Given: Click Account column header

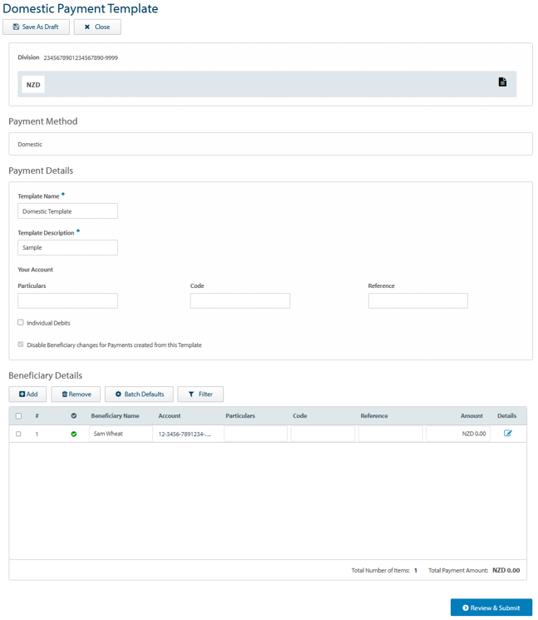Looking at the screenshot, I should 170,415.
